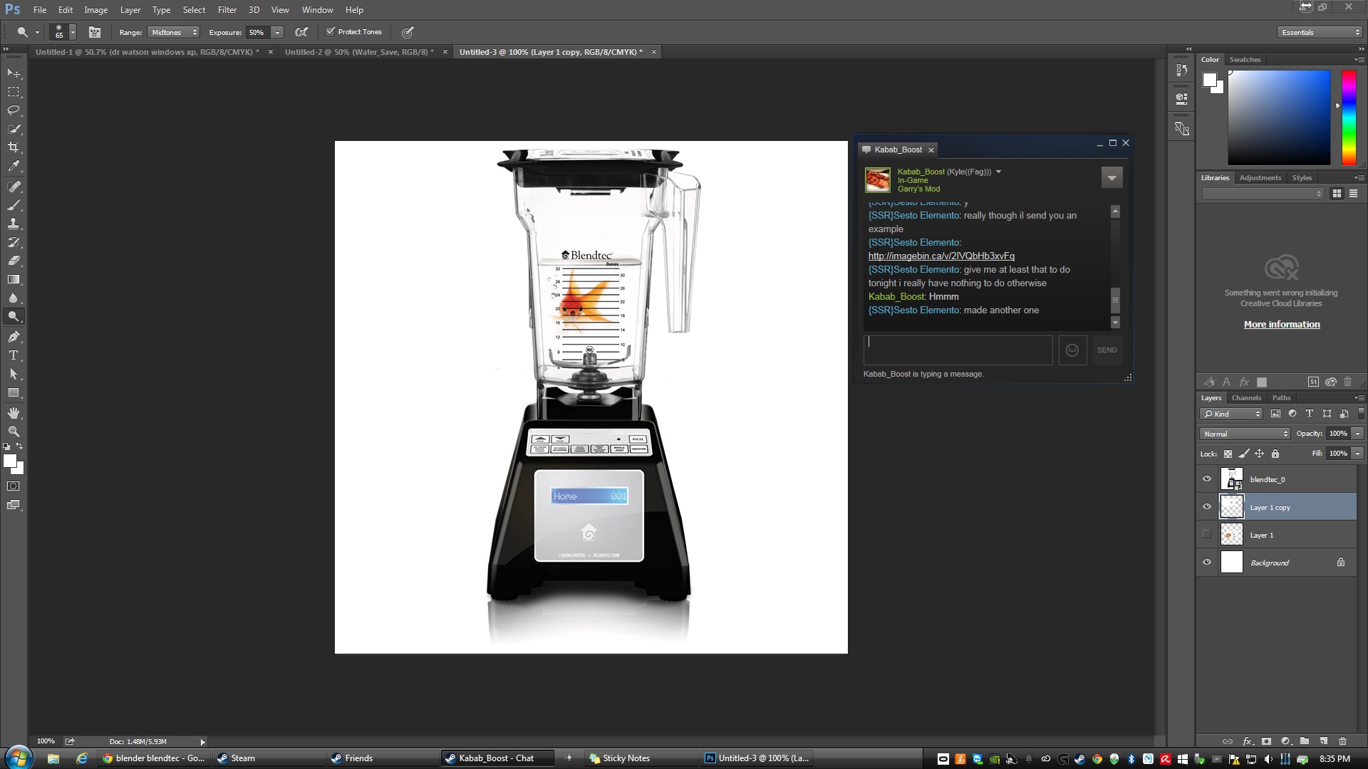
Task: Select the Pen tool
Action: point(14,337)
